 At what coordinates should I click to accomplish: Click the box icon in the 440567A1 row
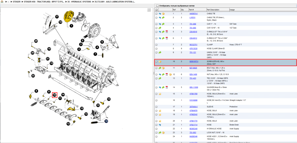click(x=163, y=14)
